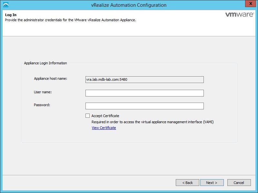Click the vRealize app icon in title bar
258x193 pixels.
tap(6, 5)
